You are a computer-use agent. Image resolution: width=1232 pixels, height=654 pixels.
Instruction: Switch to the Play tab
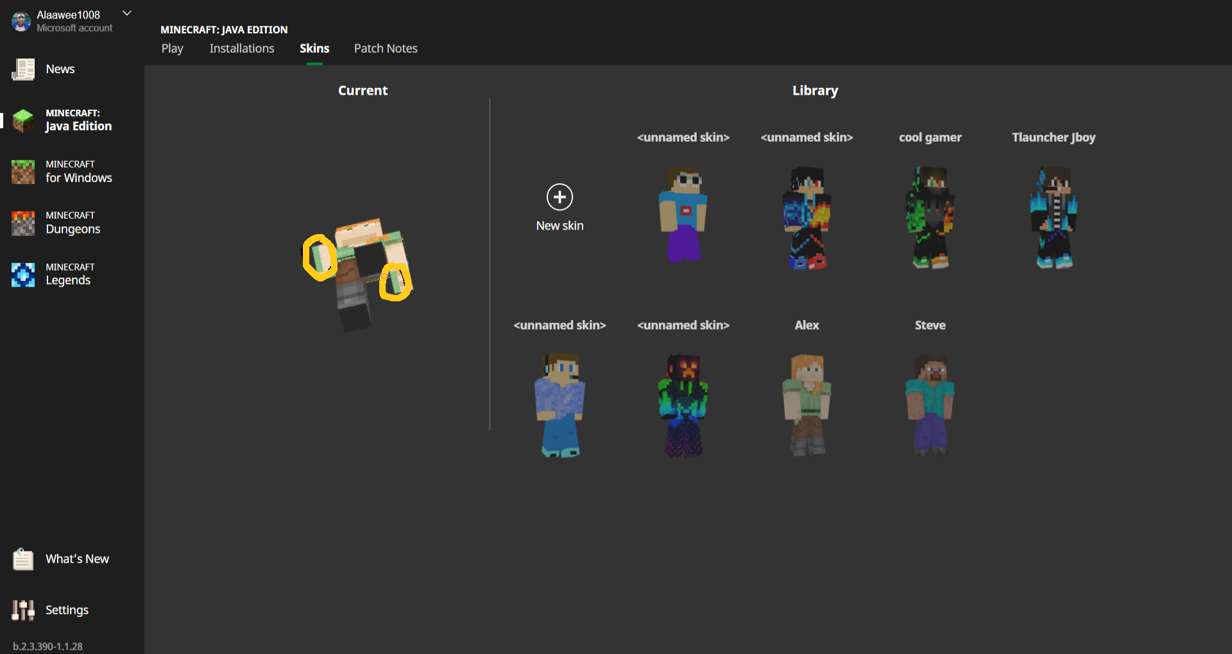coord(172,49)
